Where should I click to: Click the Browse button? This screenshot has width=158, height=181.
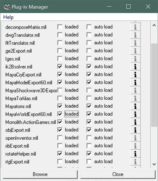pyautogui.click(x=40, y=174)
